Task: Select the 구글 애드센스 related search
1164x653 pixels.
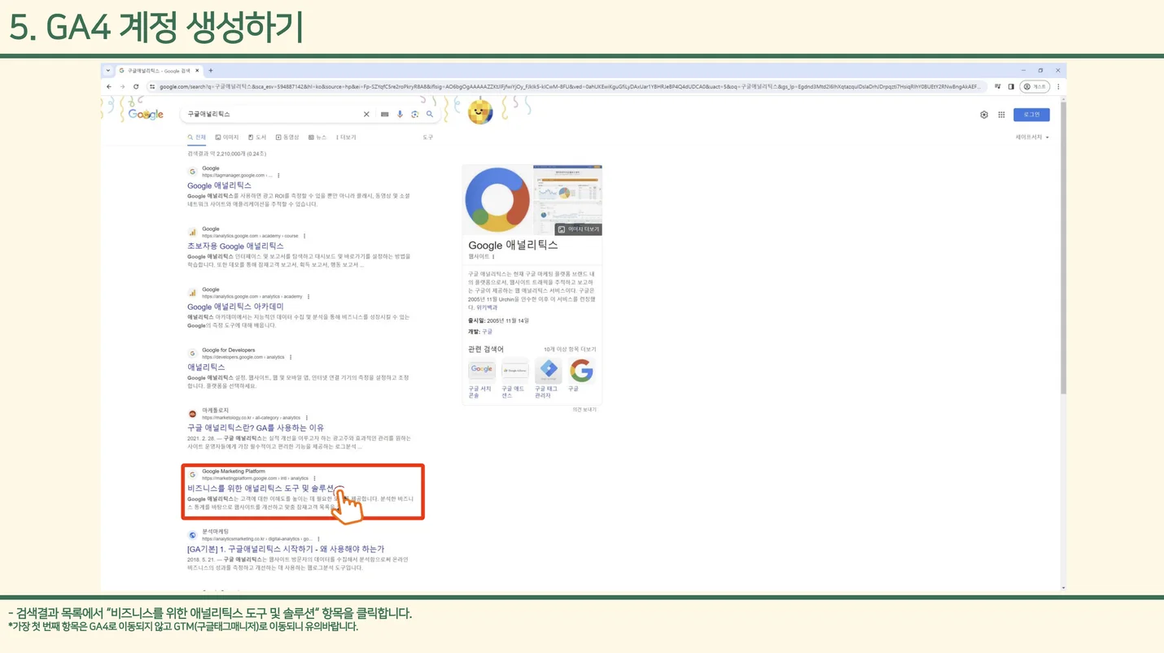Action: [x=514, y=378]
